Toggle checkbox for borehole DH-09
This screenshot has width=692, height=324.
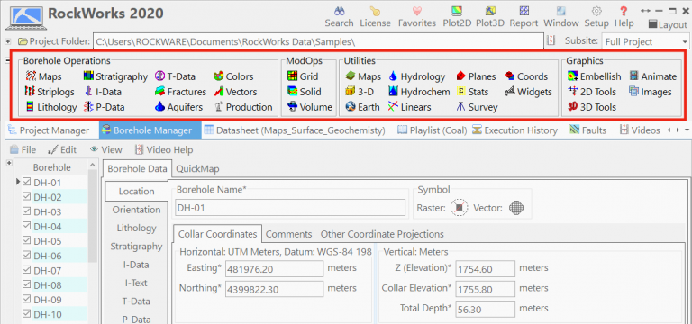(x=26, y=300)
